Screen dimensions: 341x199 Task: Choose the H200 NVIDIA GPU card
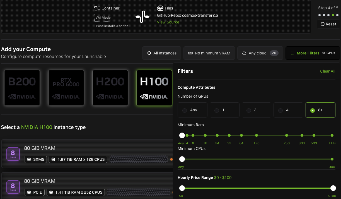tap(110, 88)
